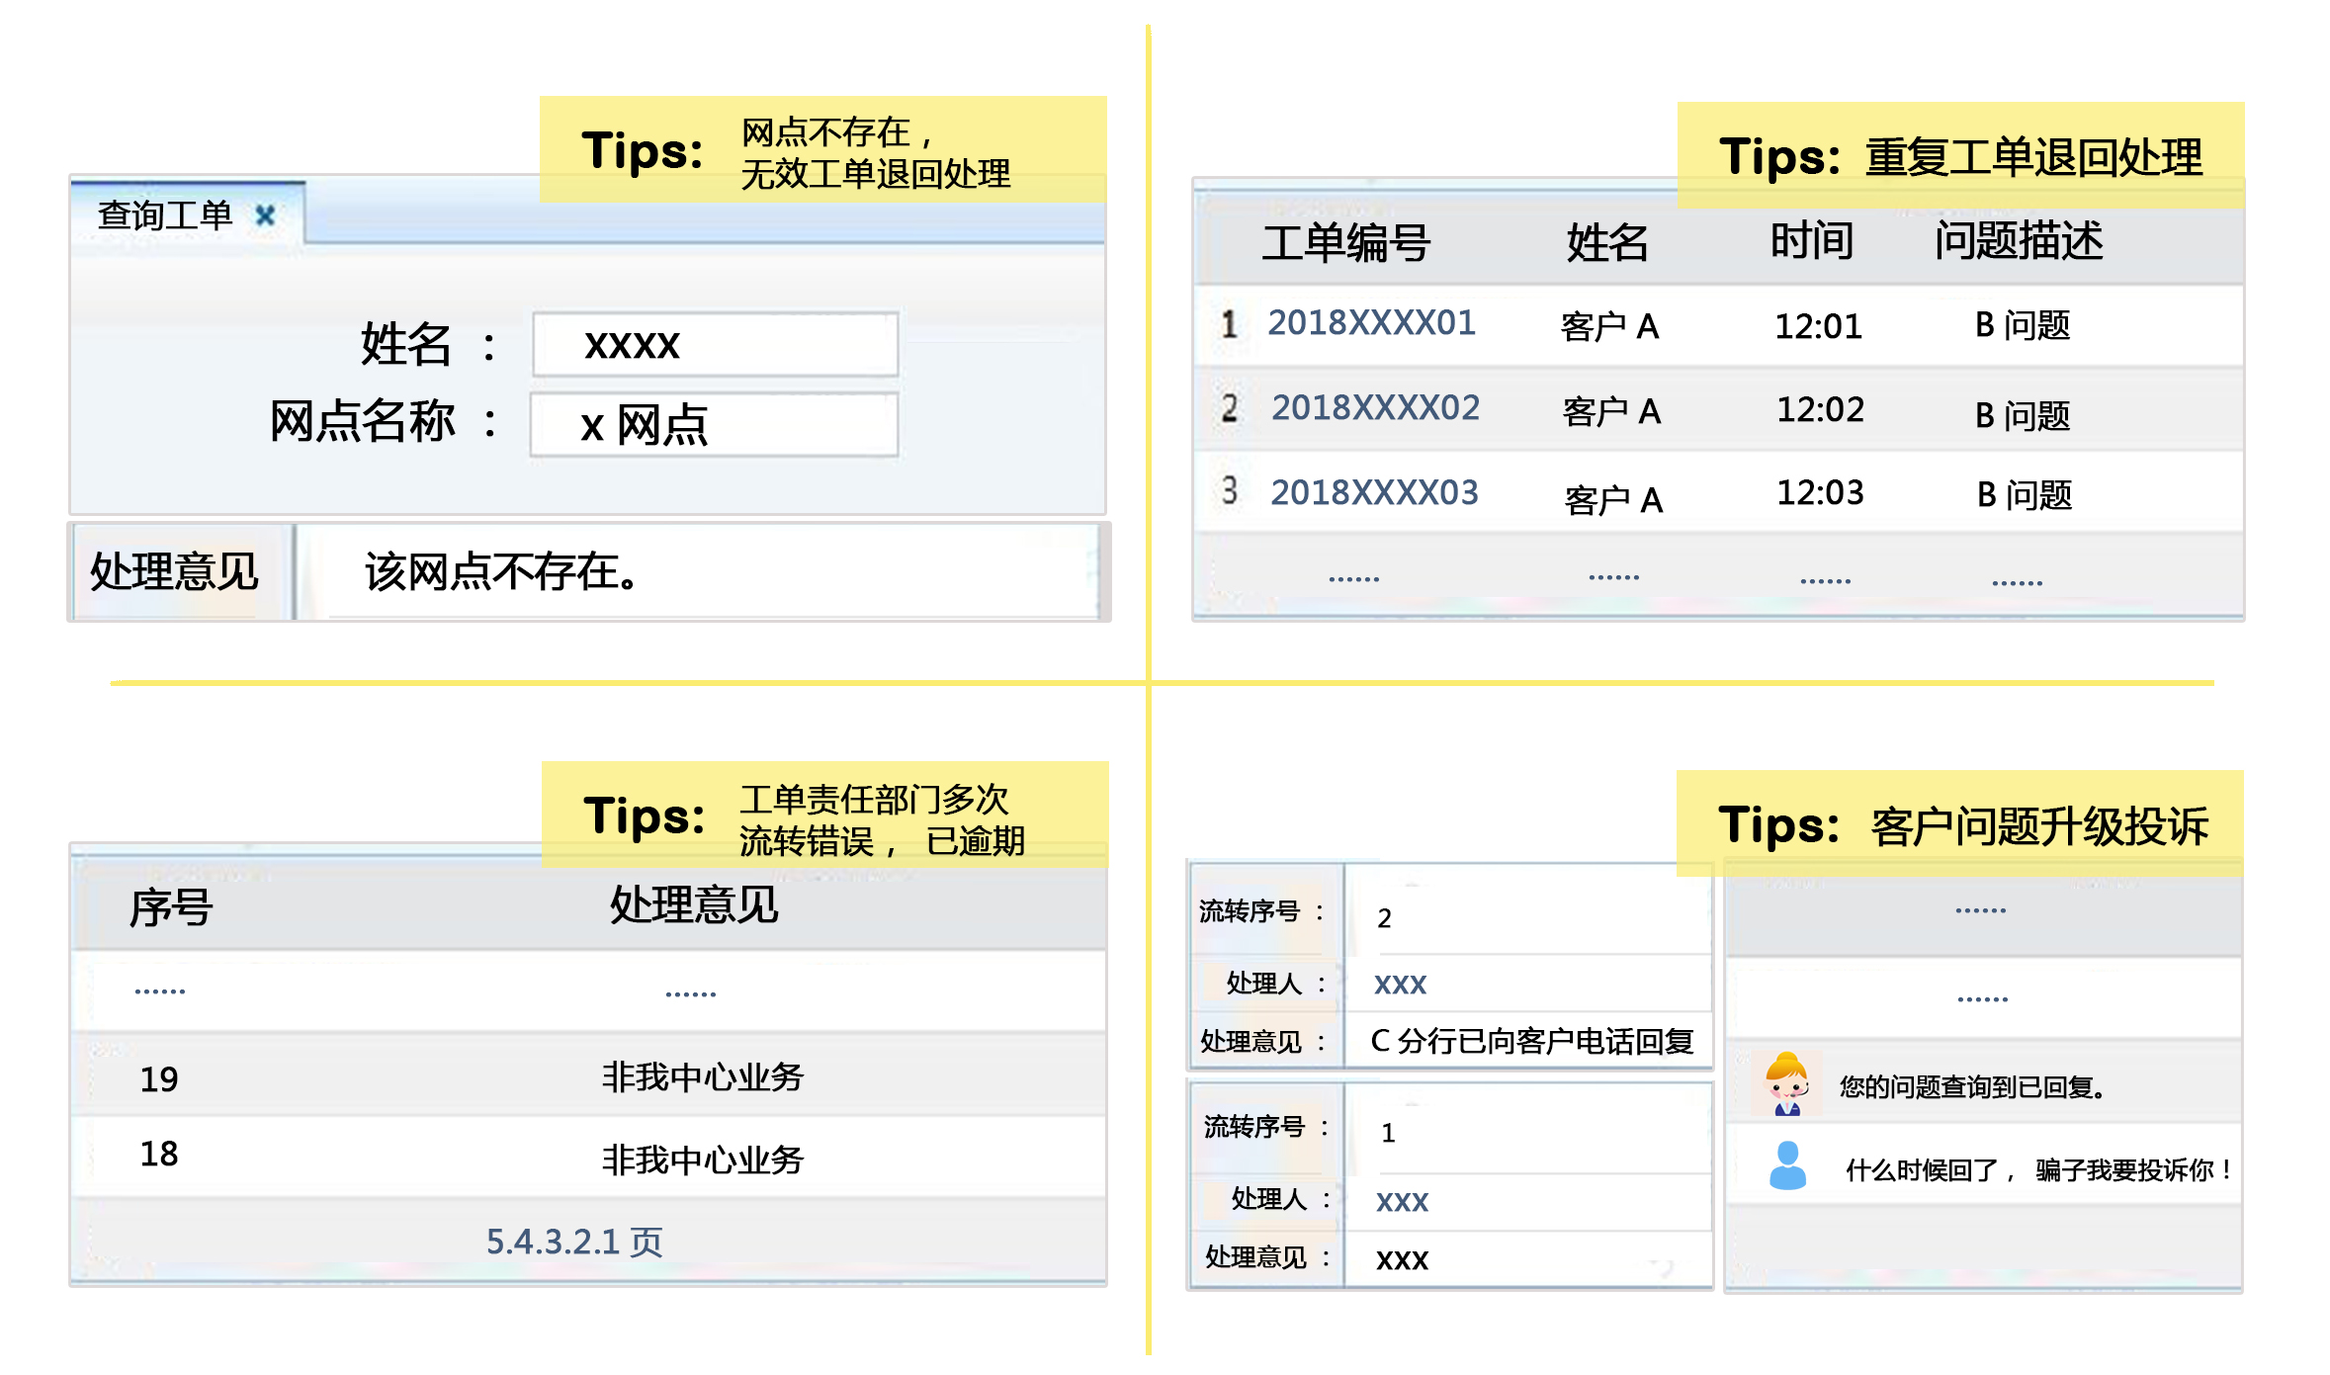Click the customer message 什么时候回了，骗子我要投诉你

pos(2037,1170)
